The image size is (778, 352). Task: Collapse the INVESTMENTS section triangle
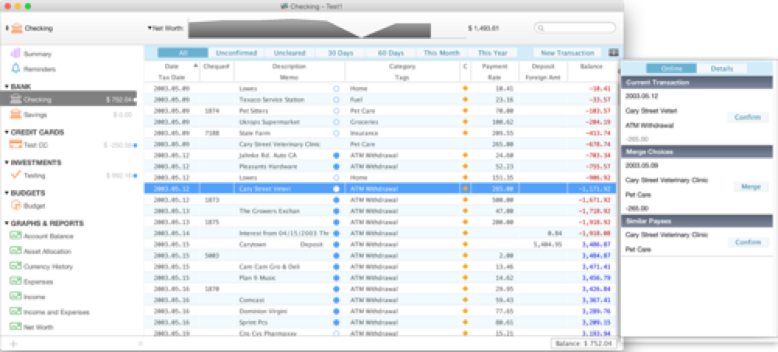[6, 162]
